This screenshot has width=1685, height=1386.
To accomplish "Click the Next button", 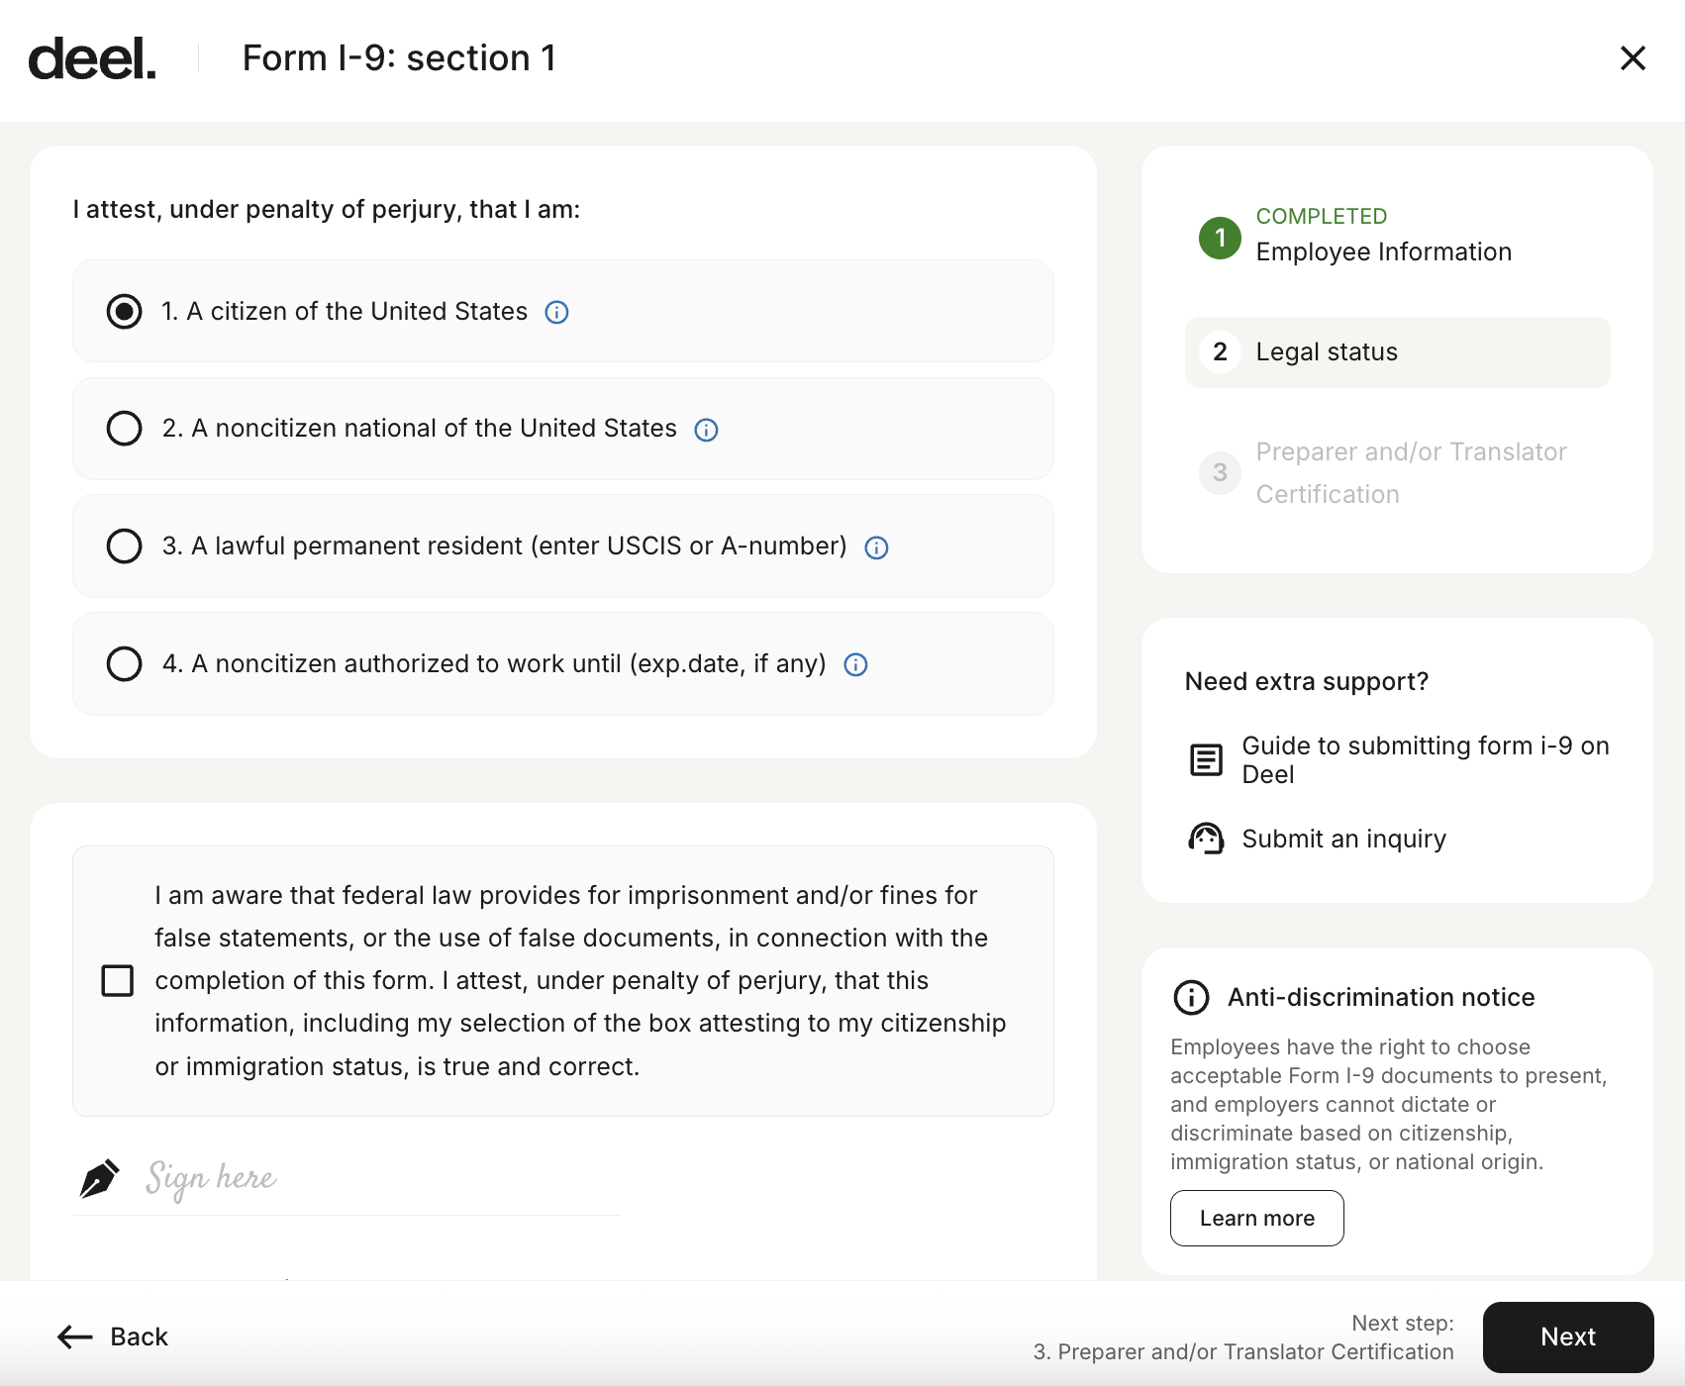I will (x=1567, y=1337).
